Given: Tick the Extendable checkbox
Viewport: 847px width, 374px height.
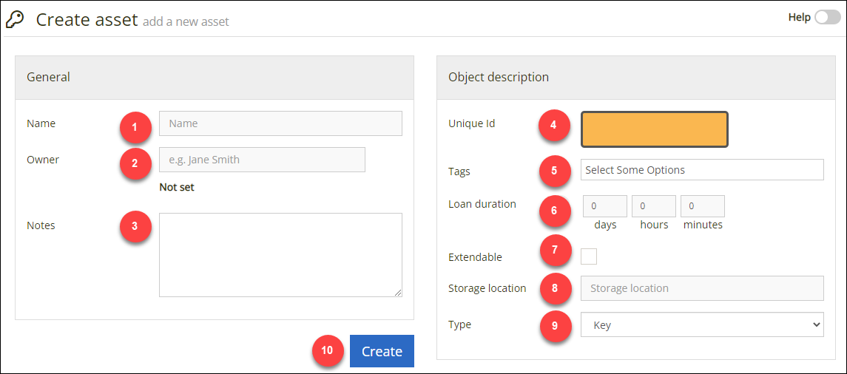Looking at the screenshot, I should [x=589, y=256].
